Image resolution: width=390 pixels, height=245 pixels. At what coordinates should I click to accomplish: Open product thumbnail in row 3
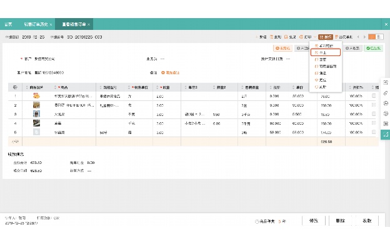click(36, 114)
